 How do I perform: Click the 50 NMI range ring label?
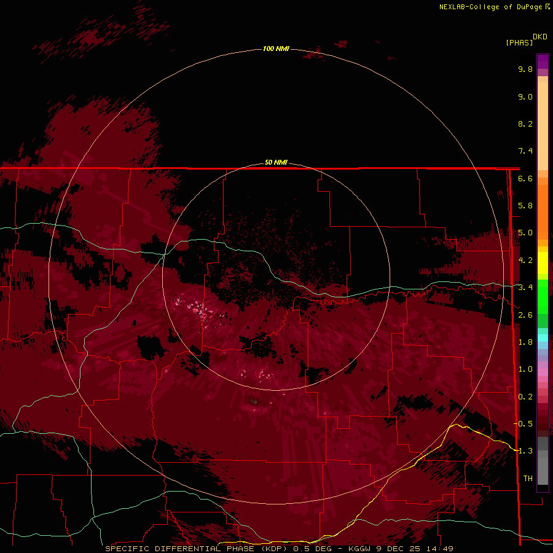click(x=276, y=162)
